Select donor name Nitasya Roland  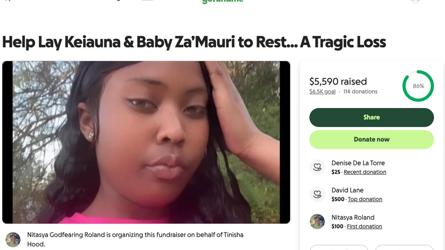pos(353,218)
